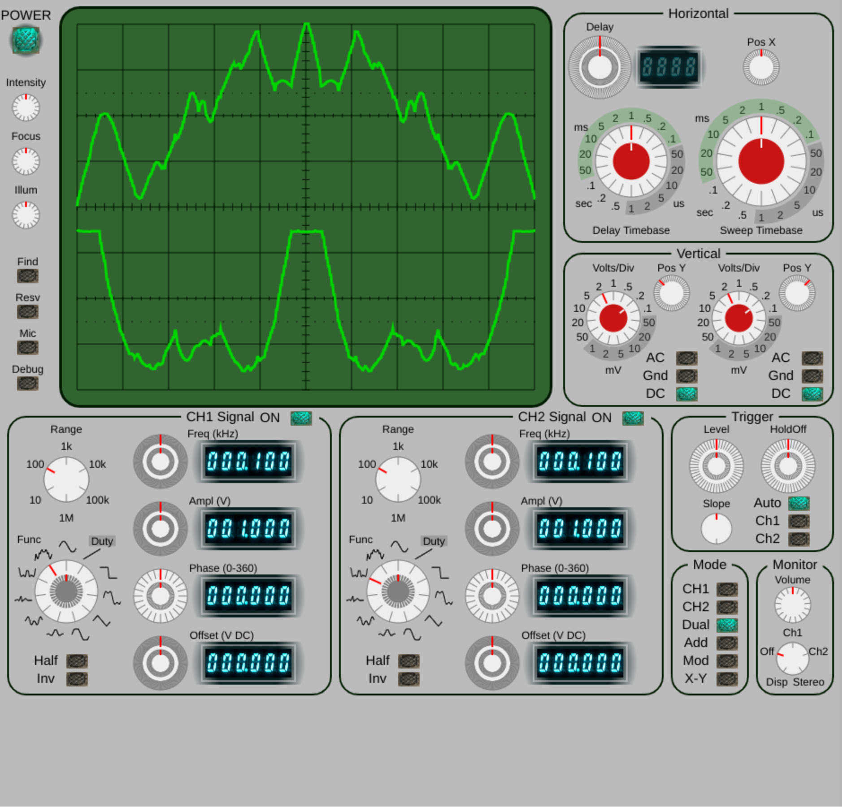Click the CH2 Signal Range selector knob
The width and height of the screenshot is (843, 807).
click(398, 479)
